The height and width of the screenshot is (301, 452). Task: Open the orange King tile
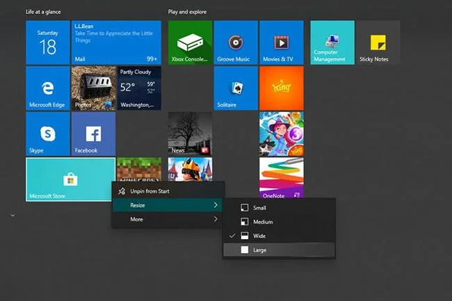(x=282, y=88)
